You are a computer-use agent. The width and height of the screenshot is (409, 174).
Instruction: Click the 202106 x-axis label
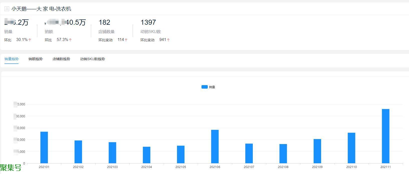pyautogui.click(x=215, y=167)
